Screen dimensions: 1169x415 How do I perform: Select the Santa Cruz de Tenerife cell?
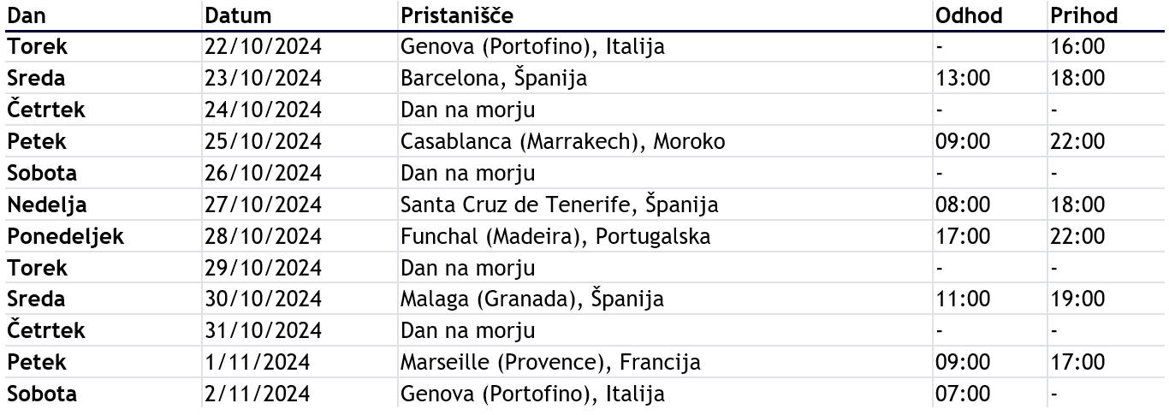click(559, 205)
